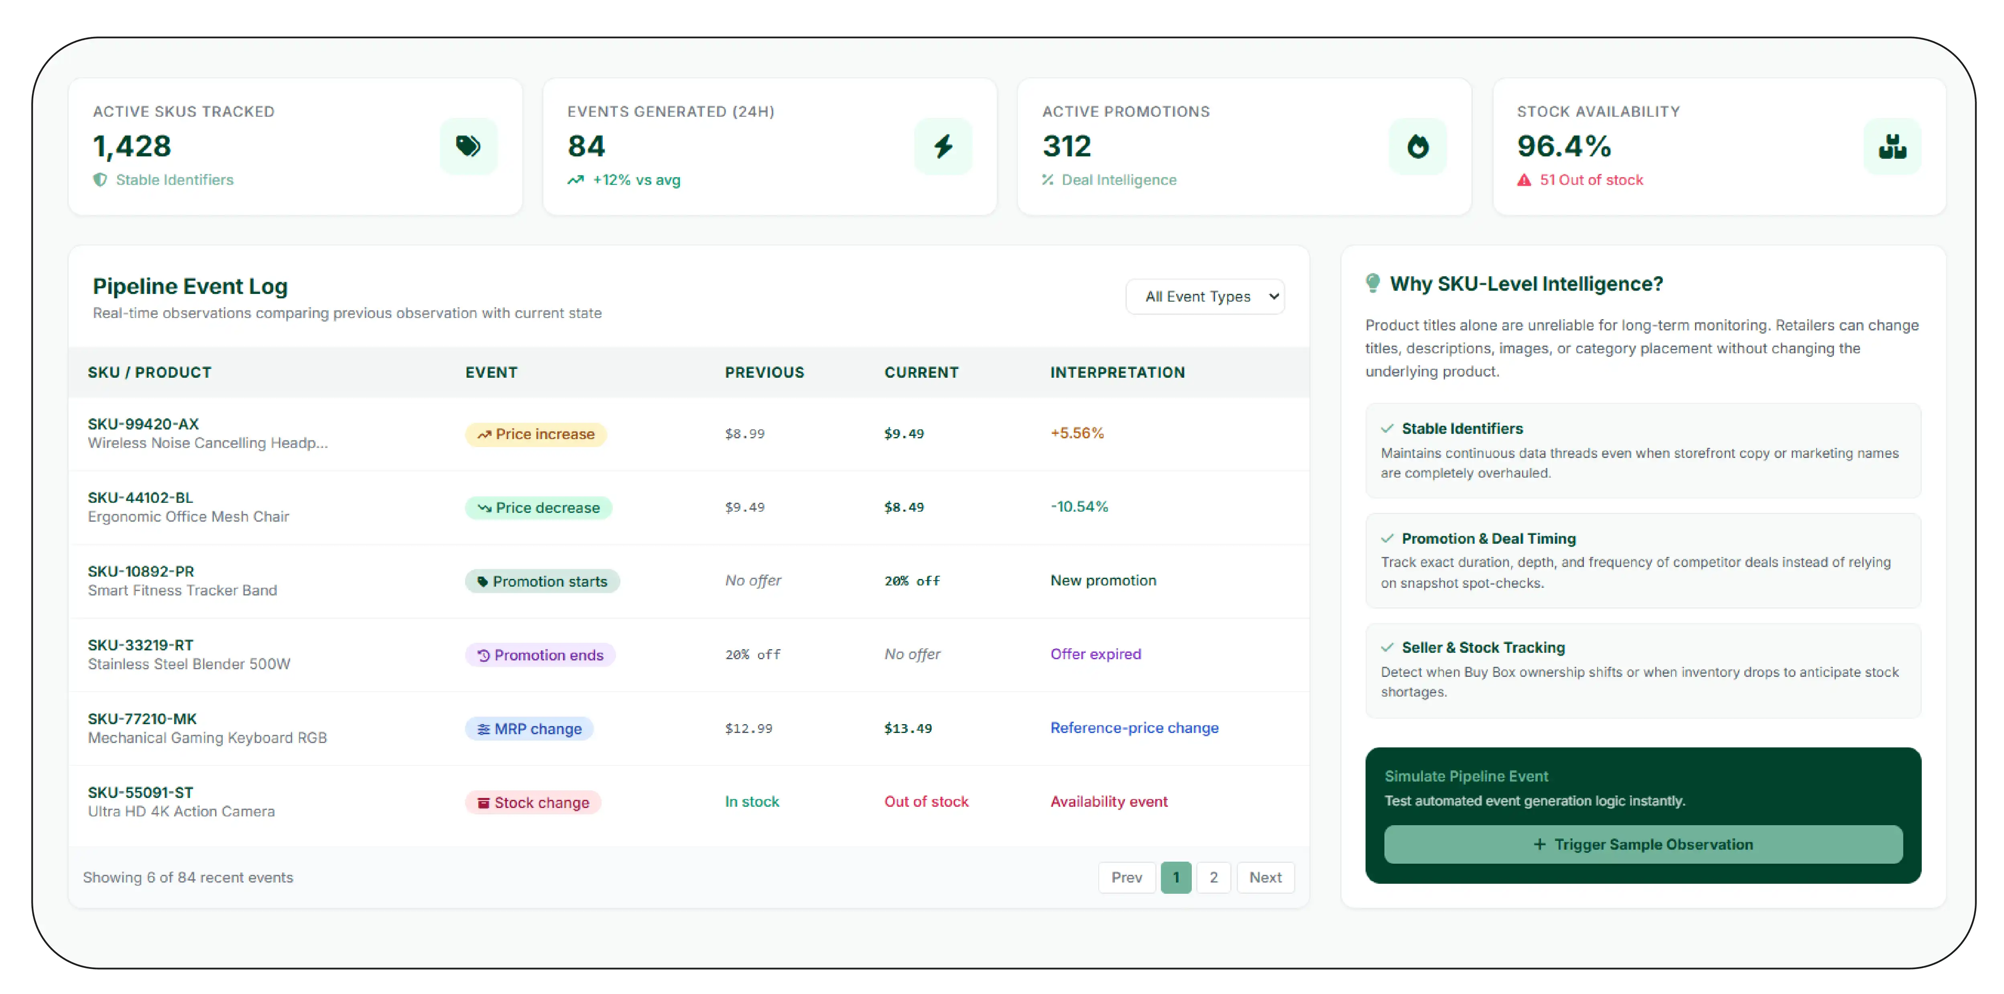Click the INTERPRETATION column header

(x=1117, y=372)
